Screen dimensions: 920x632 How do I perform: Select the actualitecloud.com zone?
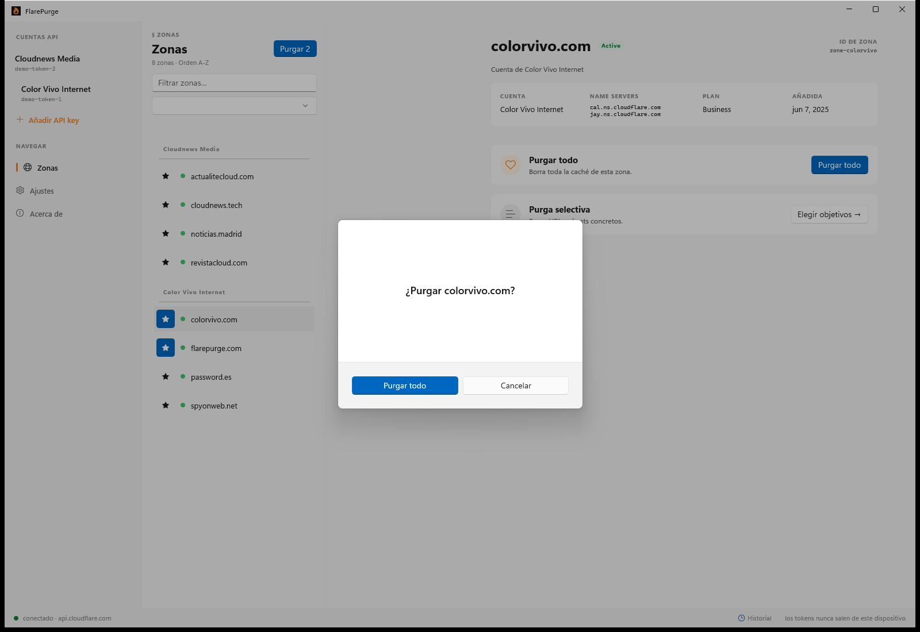point(234,176)
